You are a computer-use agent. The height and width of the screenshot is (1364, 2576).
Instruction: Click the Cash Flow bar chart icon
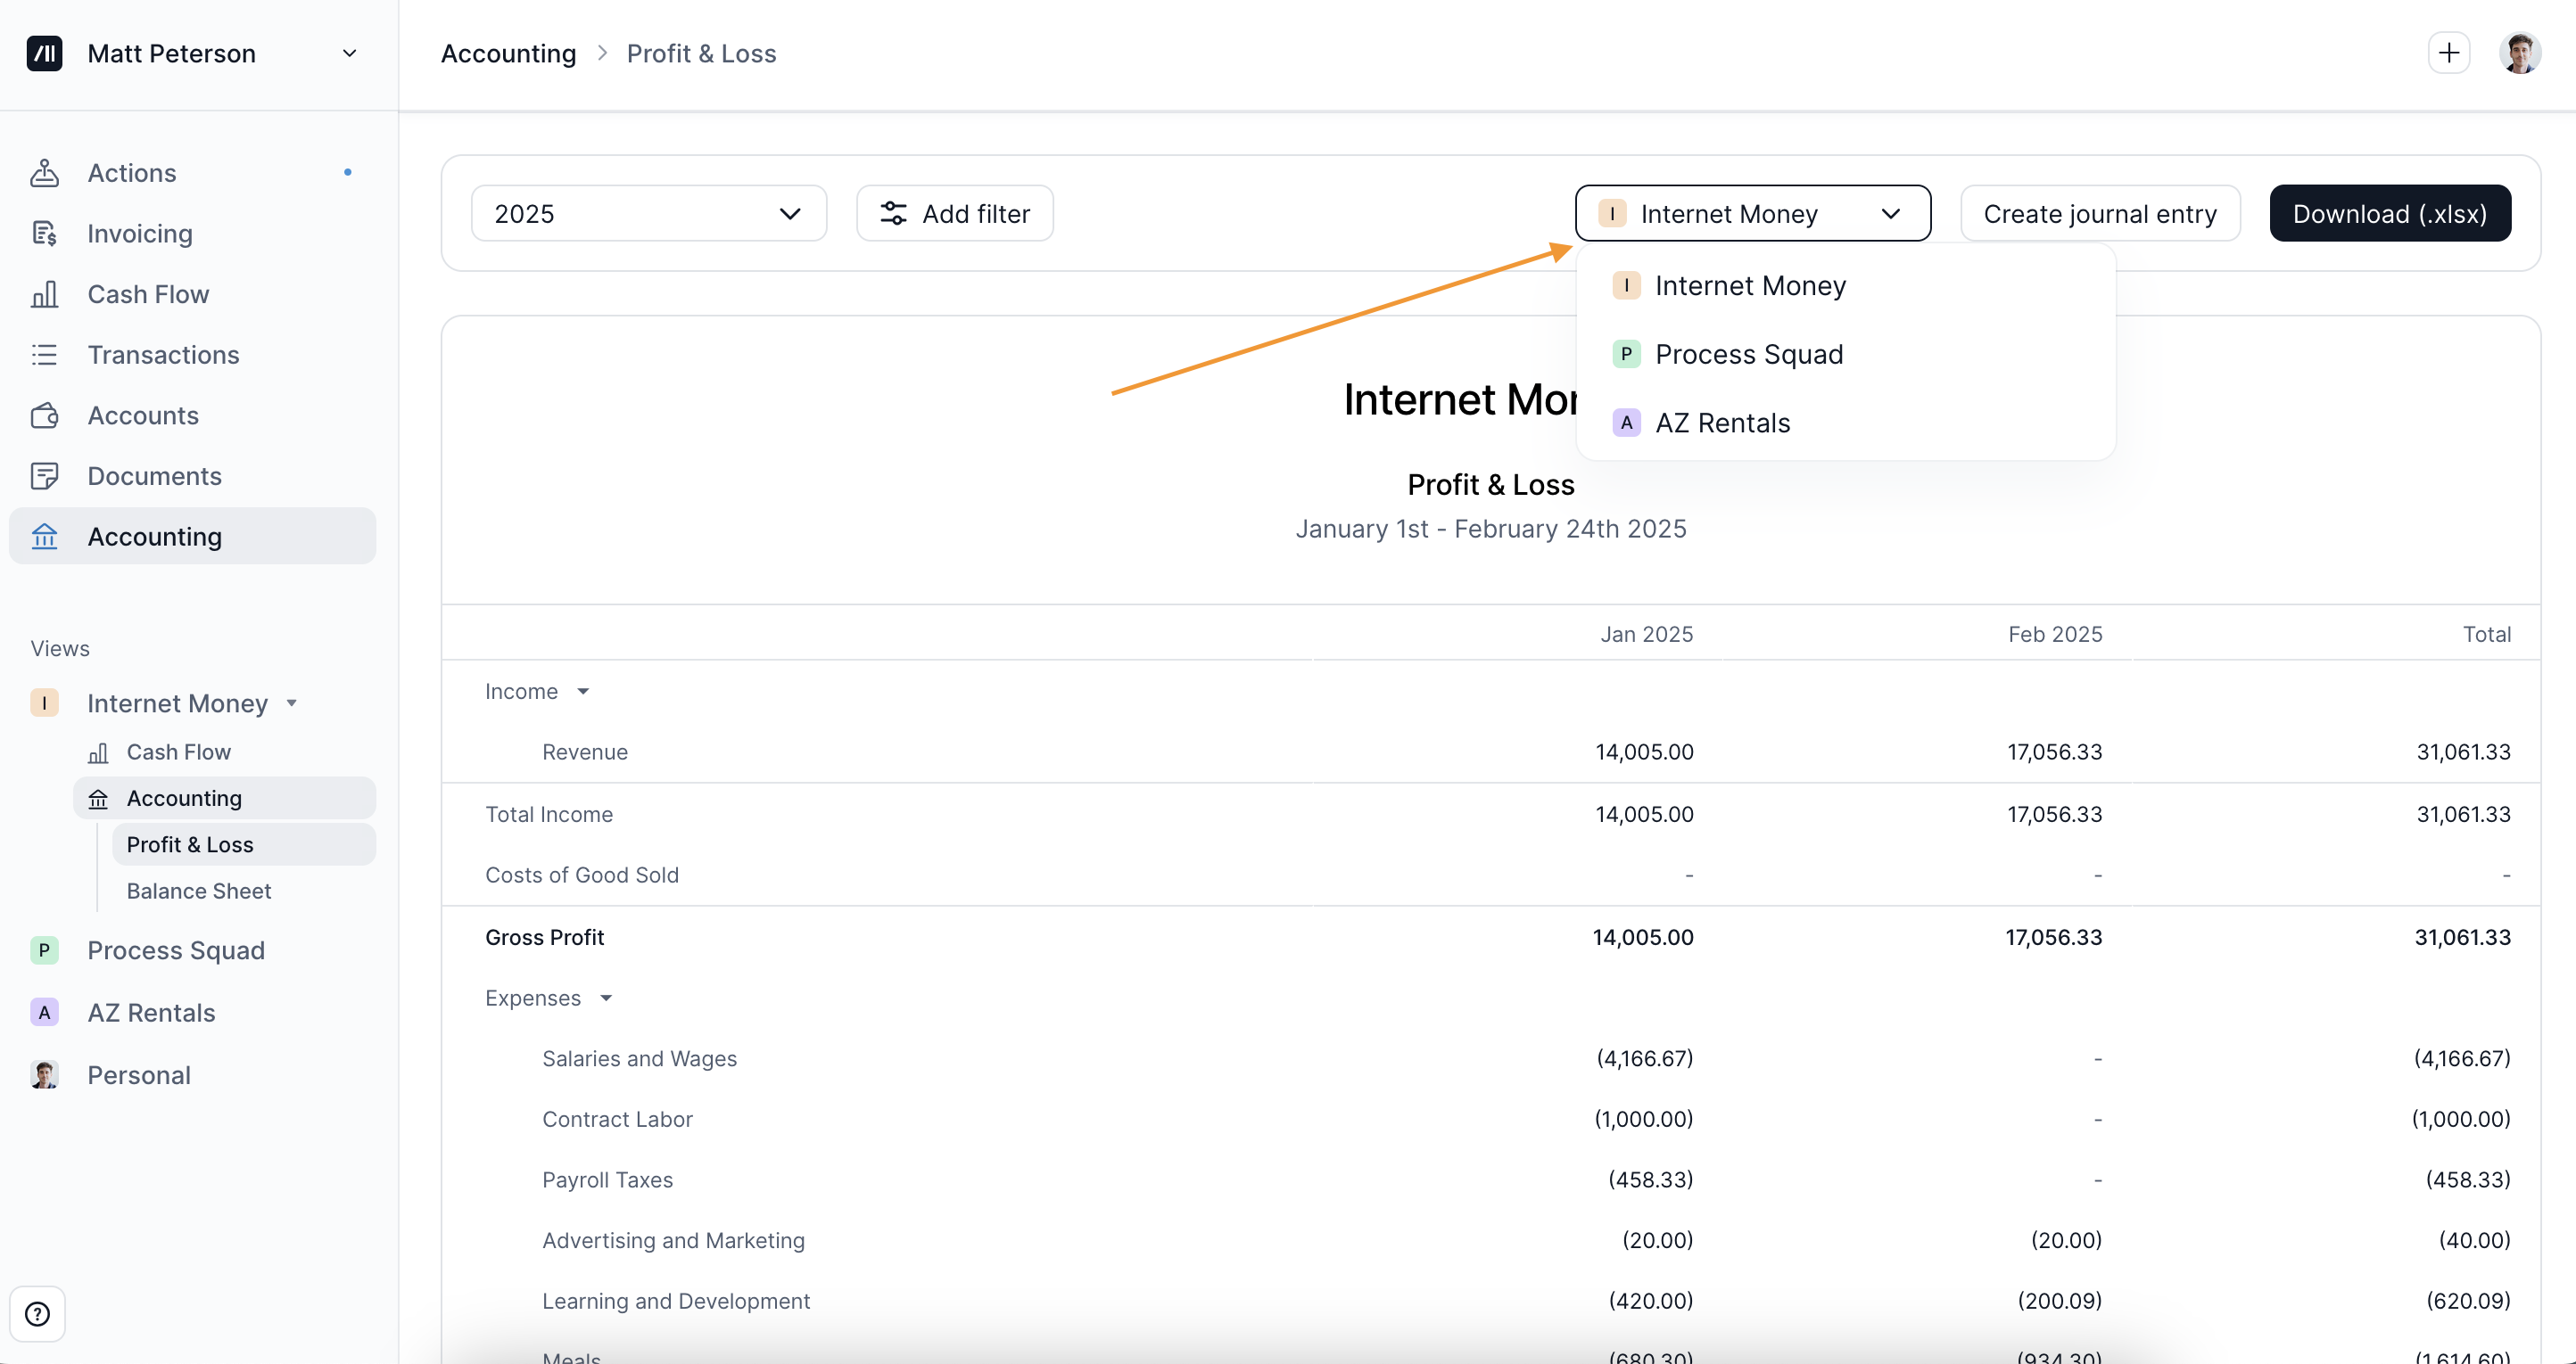44,295
